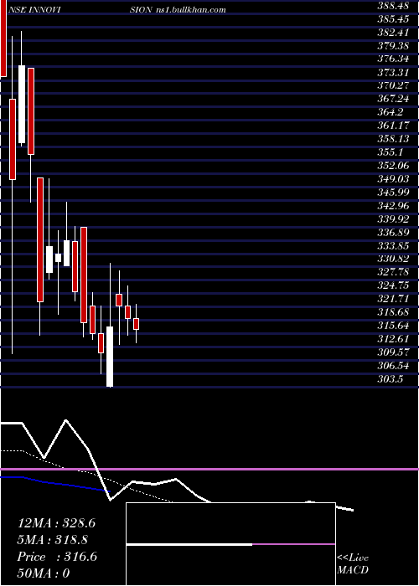Click the 309.57 price axis label

click(393, 352)
